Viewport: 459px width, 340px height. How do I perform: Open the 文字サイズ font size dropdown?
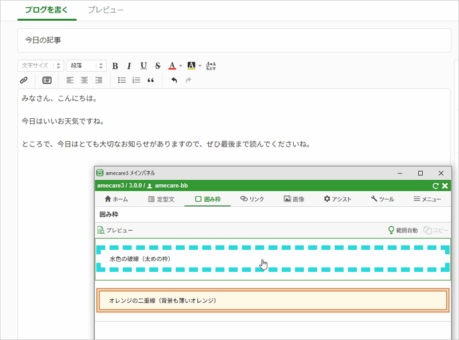(x=40, y=65)
